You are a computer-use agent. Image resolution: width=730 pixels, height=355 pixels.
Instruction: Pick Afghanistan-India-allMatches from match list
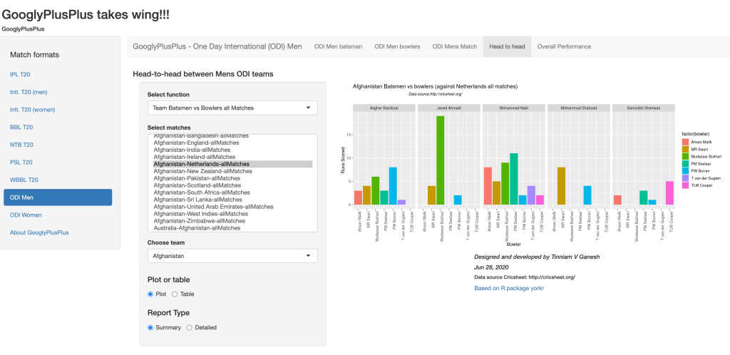click(192, 150)
